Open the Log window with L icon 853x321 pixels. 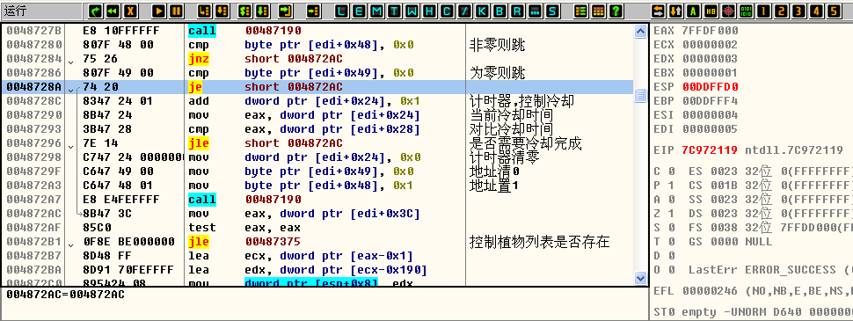coord(342,11)
